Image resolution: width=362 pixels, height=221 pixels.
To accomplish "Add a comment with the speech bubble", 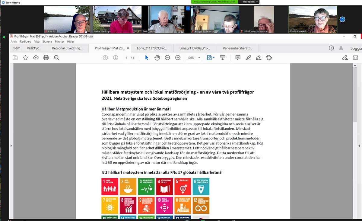I will pyautogui.click(x=238, y=58).
